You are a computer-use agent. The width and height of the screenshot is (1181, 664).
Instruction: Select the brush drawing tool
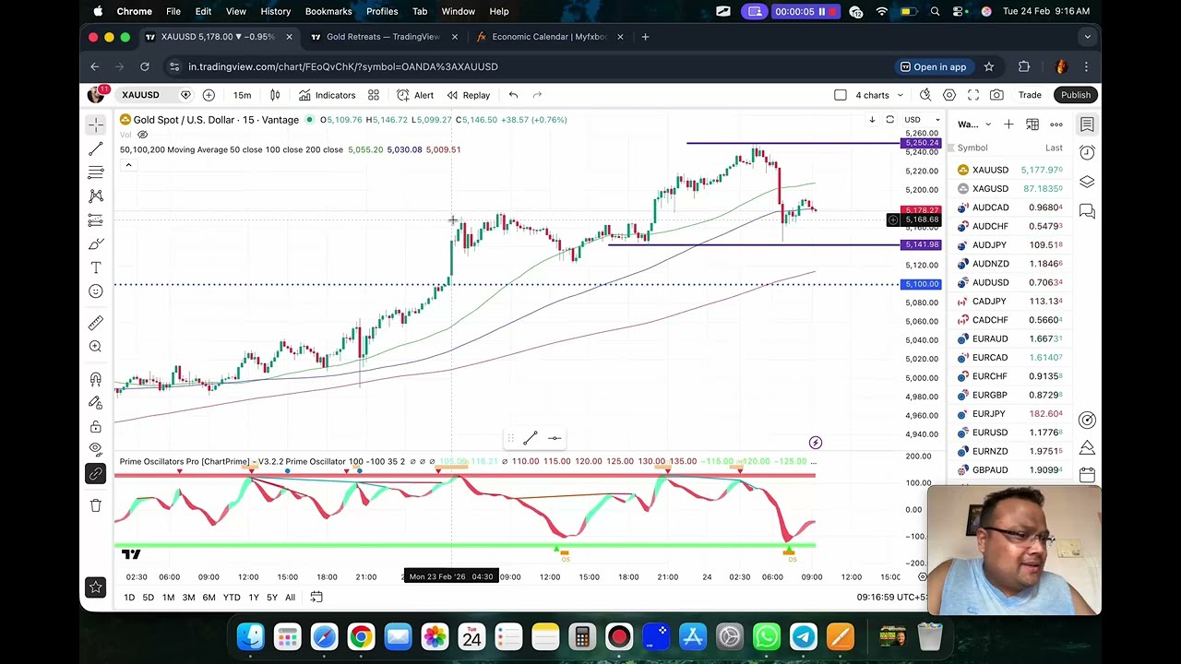96,243
